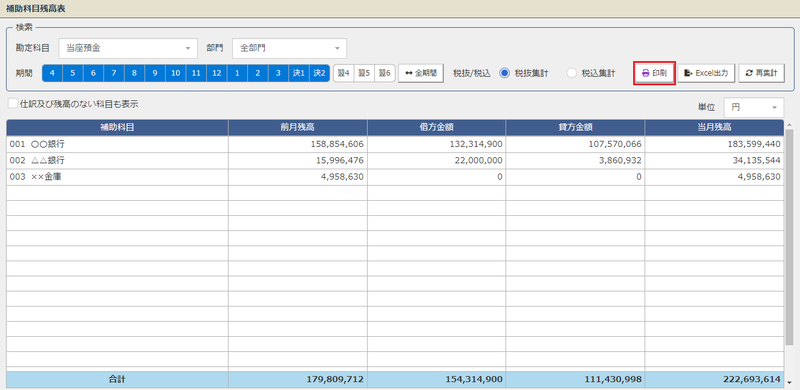Viewport: 800px width, 390px height.
Task: Click the scrollbar down arrow
Action: click(x=789, y=382)
